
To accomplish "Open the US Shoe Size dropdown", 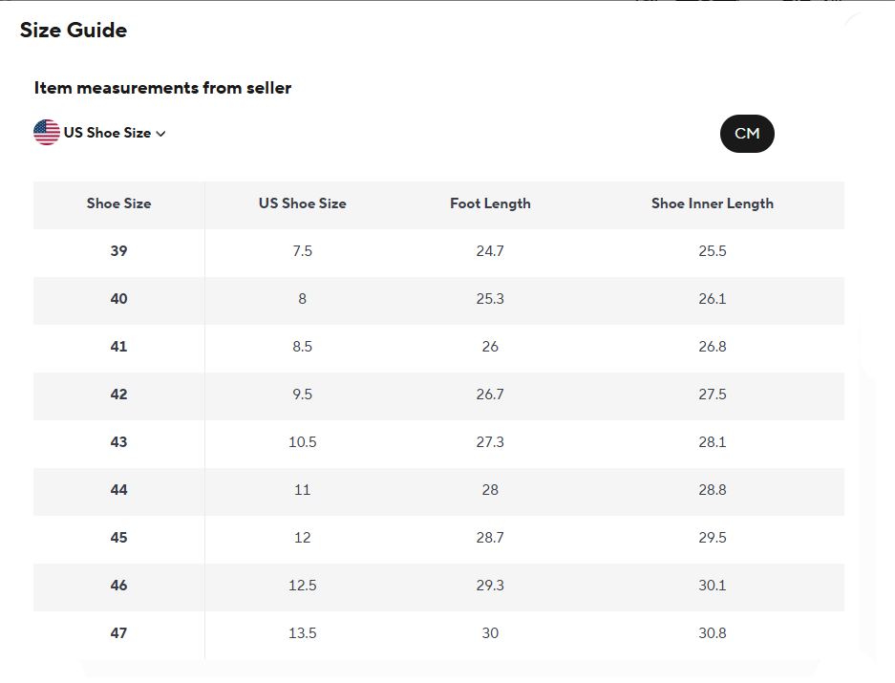I will 100,133.
